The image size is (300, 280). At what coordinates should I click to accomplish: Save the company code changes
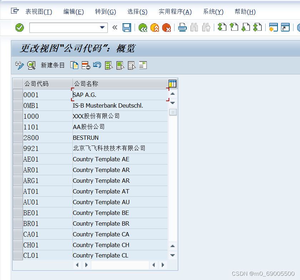click(127, 27)
